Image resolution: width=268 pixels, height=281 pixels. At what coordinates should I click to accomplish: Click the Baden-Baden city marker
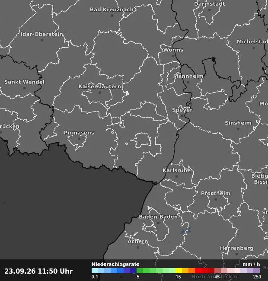158,223
